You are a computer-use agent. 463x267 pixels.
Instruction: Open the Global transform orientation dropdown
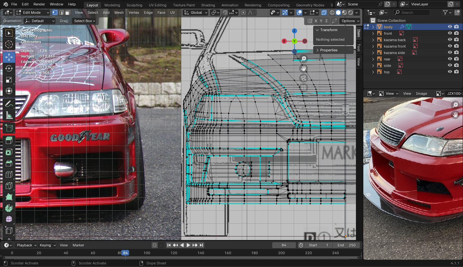[196, 13]
